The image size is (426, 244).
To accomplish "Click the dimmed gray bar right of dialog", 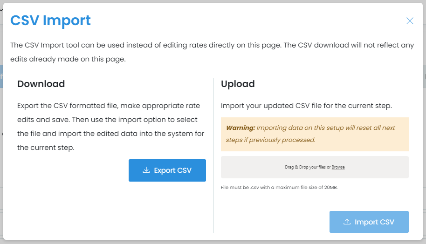I will point(425,76).
